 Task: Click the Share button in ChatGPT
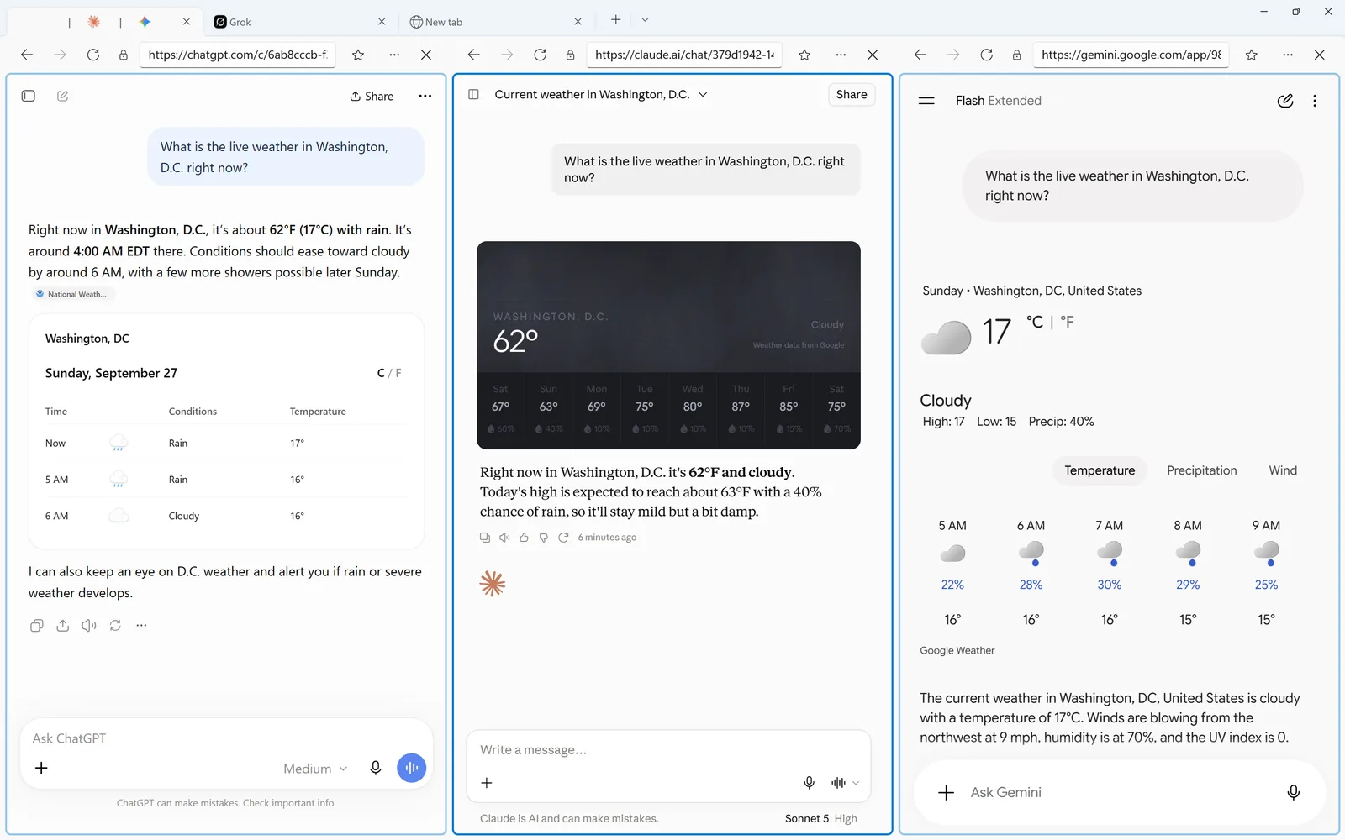pos(372,96)
